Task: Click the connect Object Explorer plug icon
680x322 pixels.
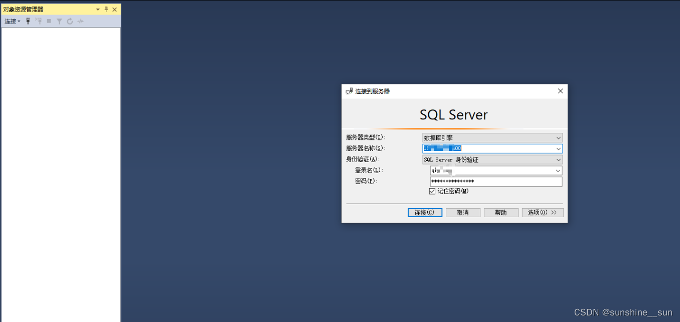Action: click(28, 21)
